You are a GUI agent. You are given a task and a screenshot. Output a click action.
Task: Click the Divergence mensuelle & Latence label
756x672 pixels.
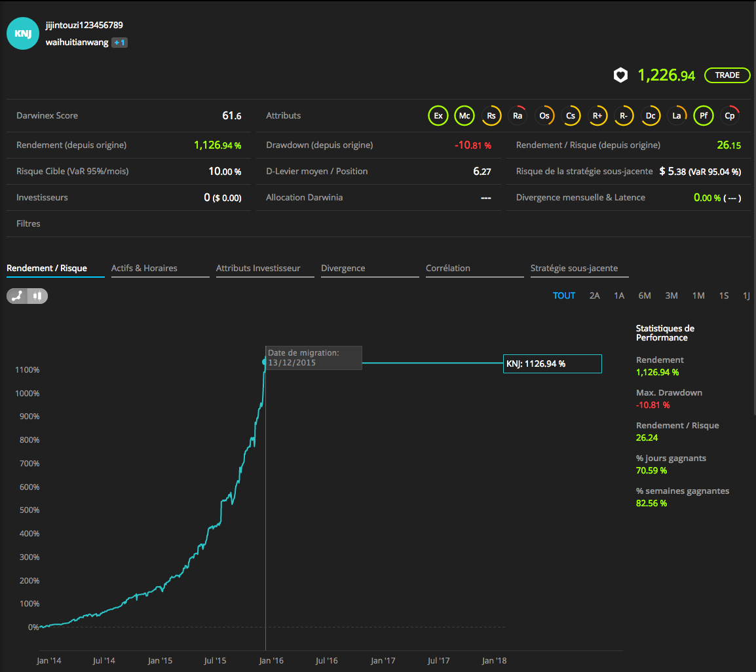coord(580,198)
